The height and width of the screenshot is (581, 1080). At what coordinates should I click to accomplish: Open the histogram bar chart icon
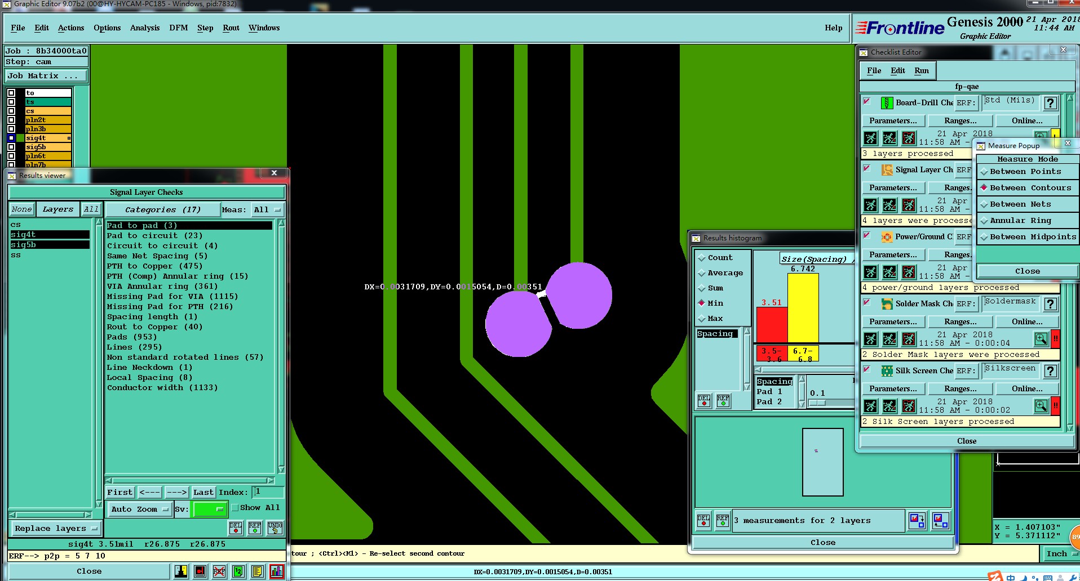pyautogui.click(x=277, y=571)
